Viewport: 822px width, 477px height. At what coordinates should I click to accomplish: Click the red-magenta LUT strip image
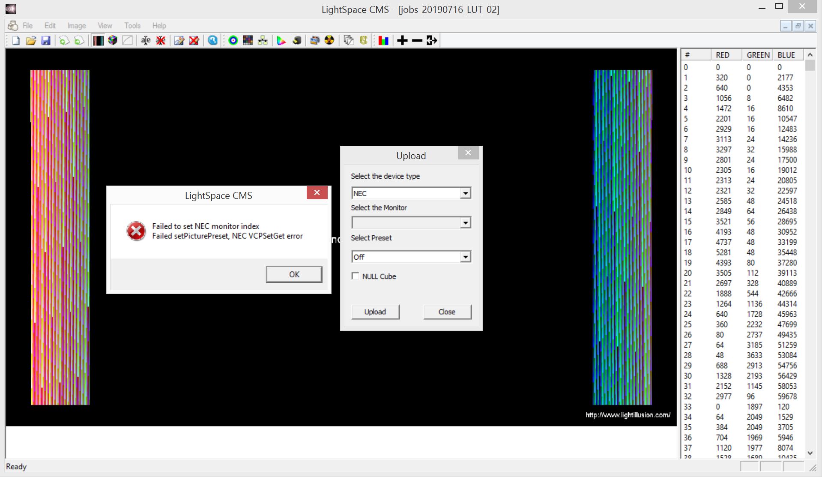coord(60,237)
